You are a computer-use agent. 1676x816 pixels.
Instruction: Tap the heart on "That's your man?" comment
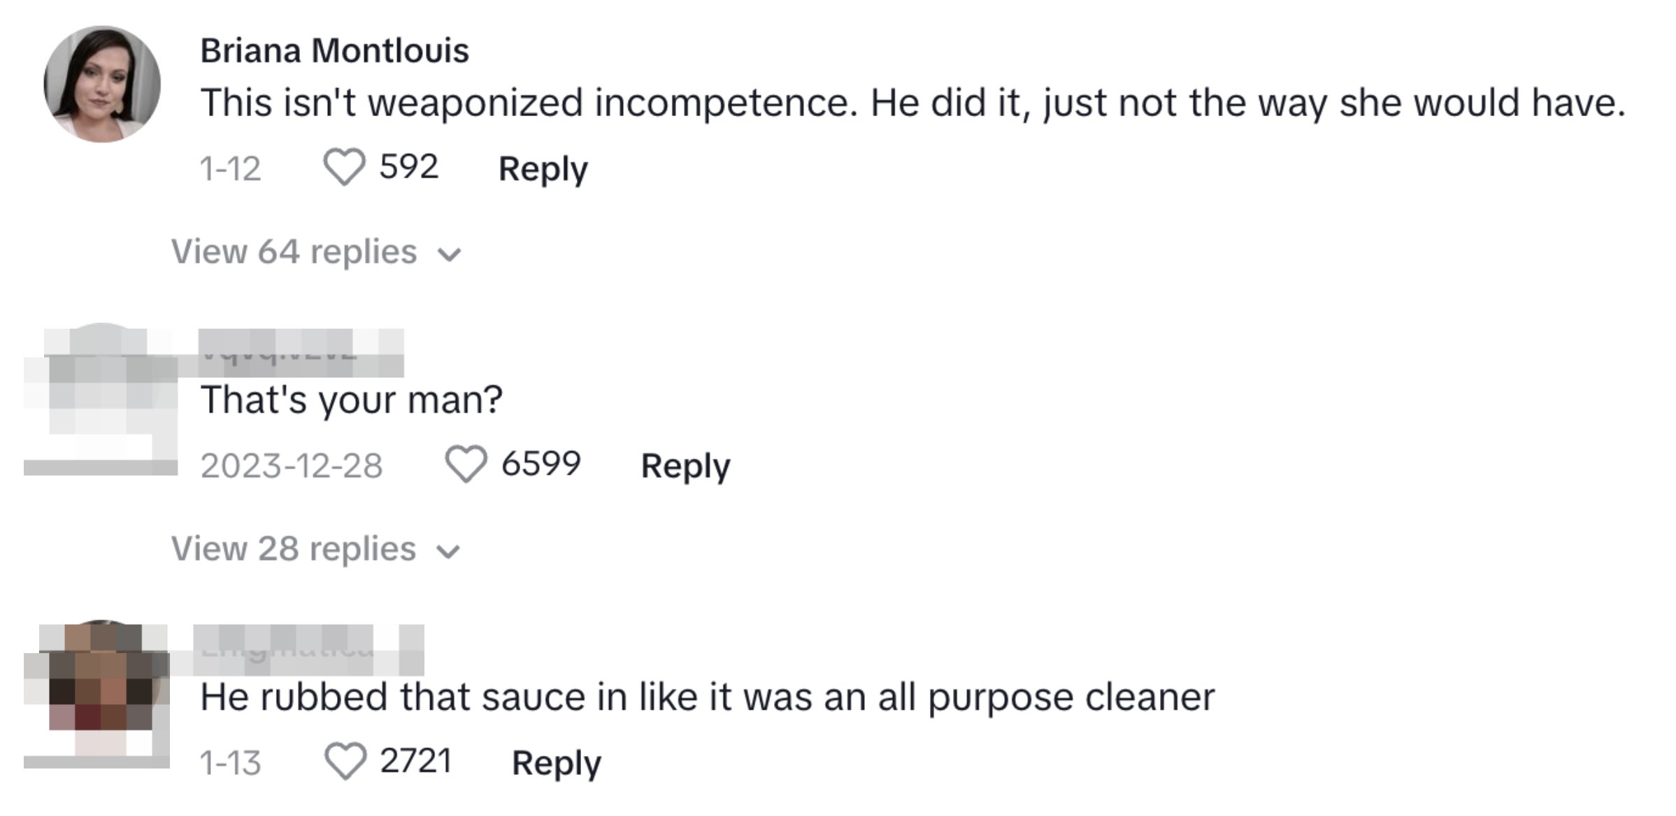click(x=466, y=465)
